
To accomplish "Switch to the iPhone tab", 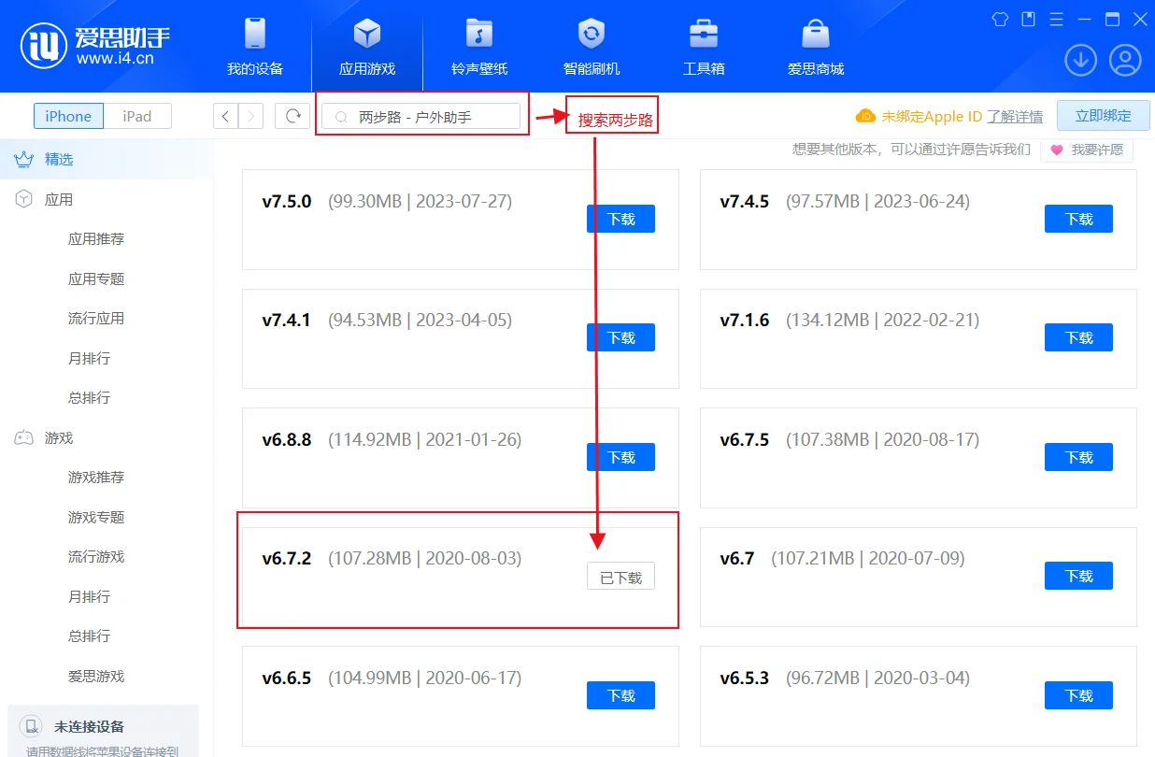I will pyautogui.click(x=68, y=116).
